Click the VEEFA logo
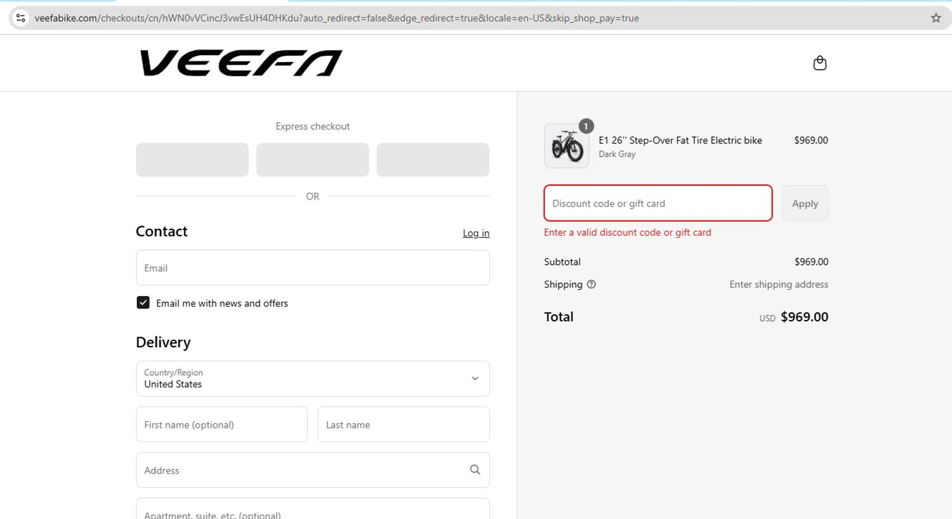Viewport: 952px width, 519px height. [241, 63]
